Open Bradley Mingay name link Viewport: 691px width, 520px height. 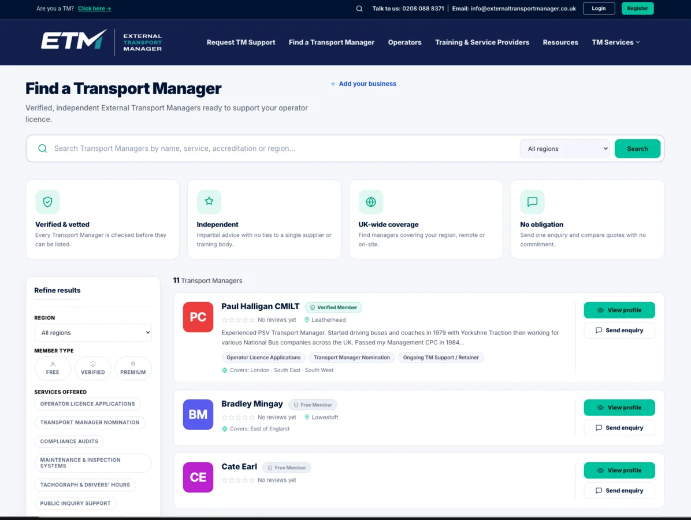[x=252, y=404]
